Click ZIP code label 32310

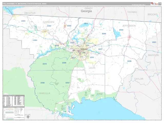point(45,64)
